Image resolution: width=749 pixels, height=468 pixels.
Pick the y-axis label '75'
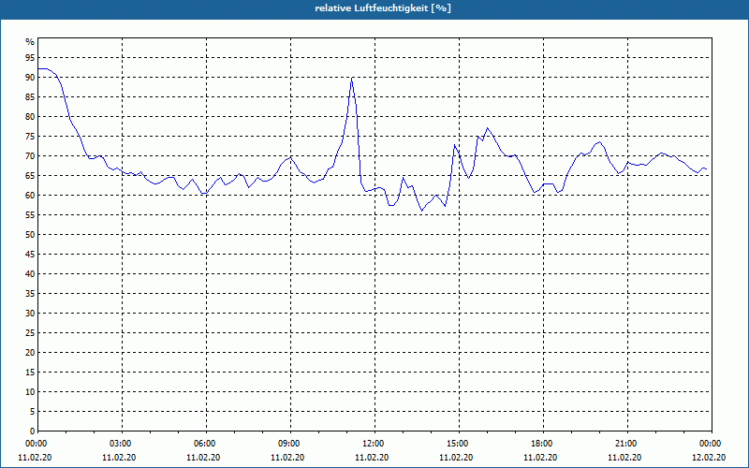[30, 137]
